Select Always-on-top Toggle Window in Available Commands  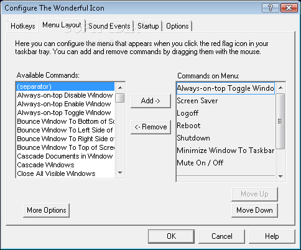65,113
